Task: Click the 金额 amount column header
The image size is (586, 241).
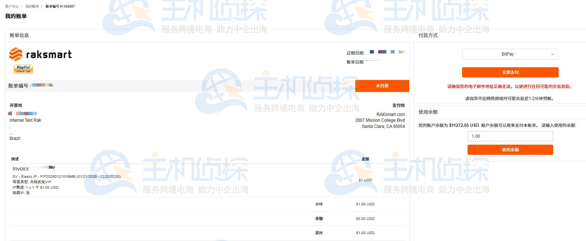Action: click(365, 159)
